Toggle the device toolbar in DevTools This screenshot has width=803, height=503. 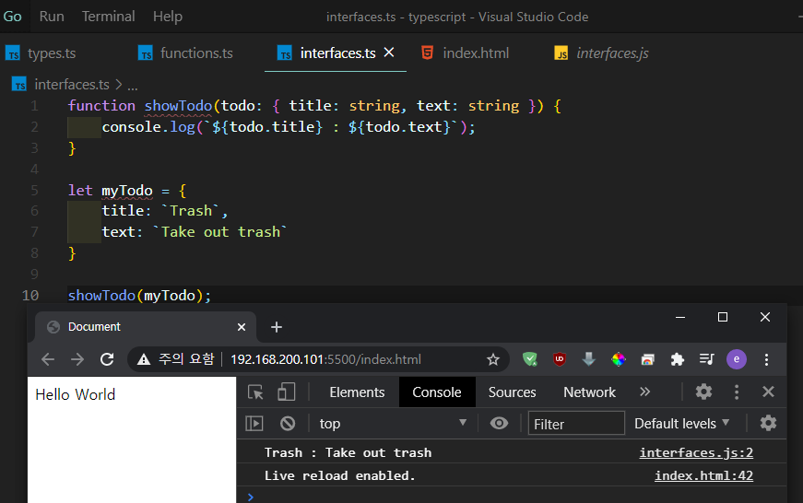[x=287, y=392]
